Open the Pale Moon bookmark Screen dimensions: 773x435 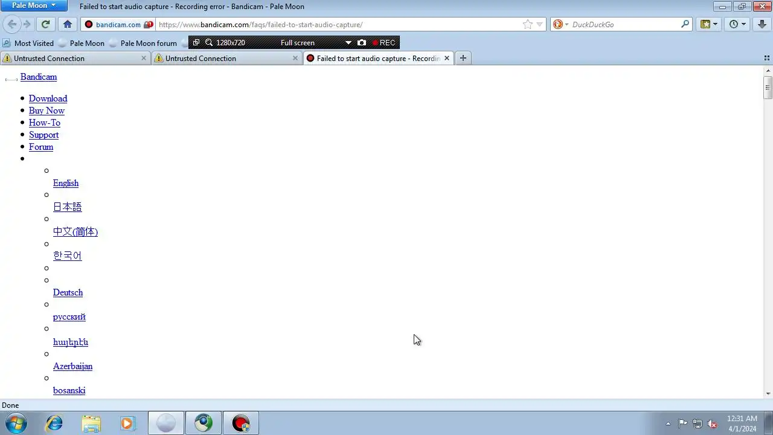[x=82, y=43]
